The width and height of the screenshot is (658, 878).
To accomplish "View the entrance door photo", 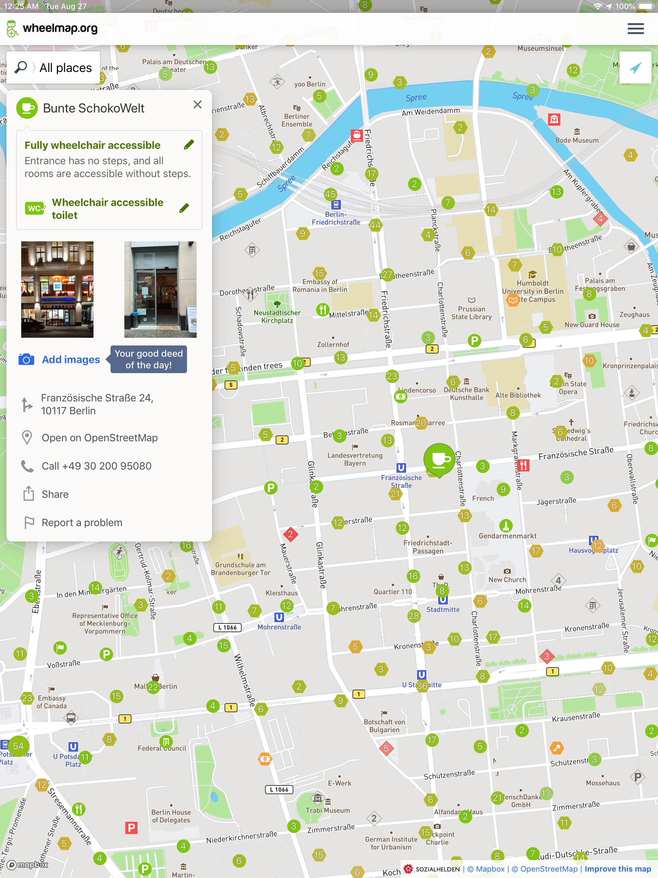I will click(x=160, y=289).
